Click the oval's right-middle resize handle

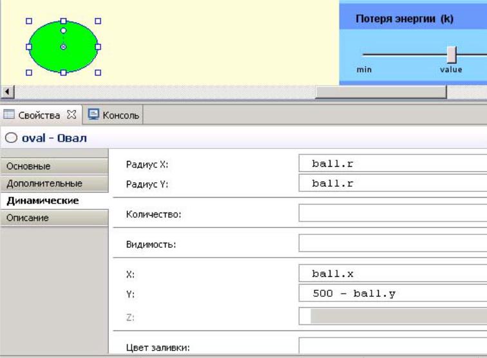point(98,47)
